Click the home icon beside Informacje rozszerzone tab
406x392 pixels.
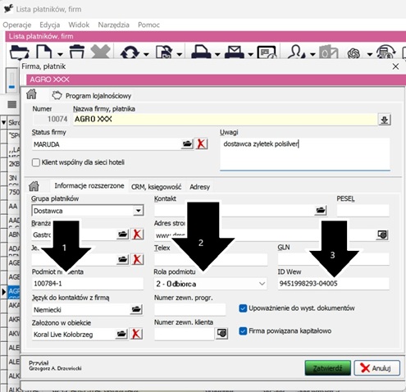(34, 186)
